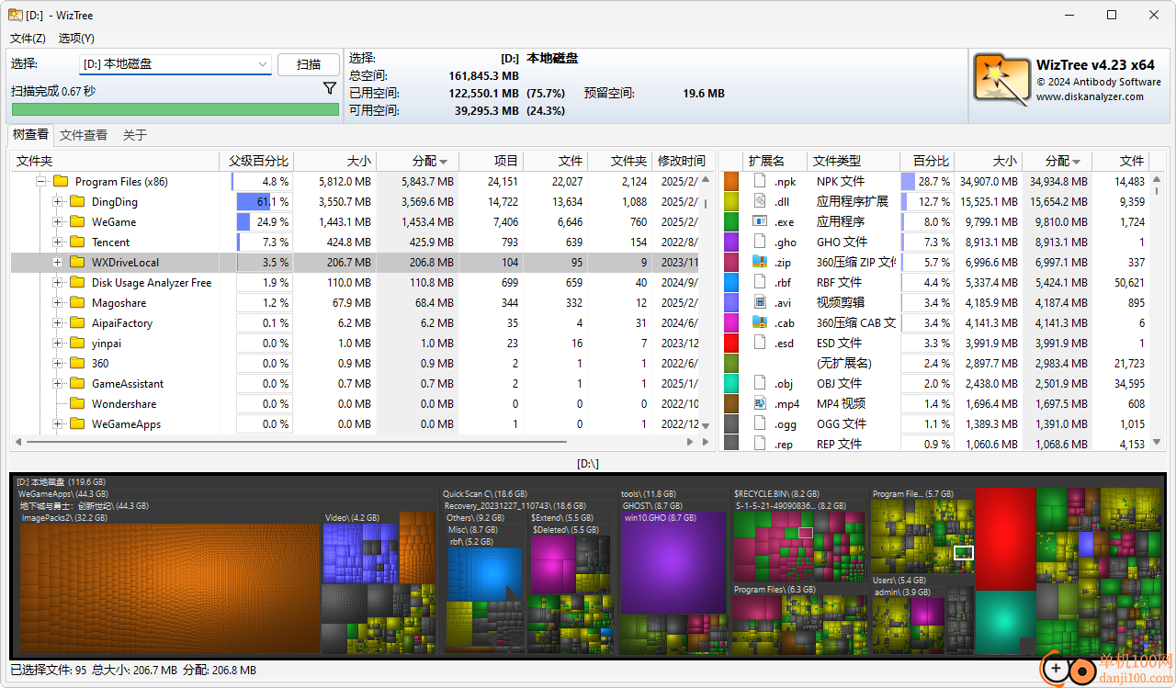Viewport: 1176px width, 688px height.
Task: Click the AipaiFactory folder icon
Action: tap(77, 323)
